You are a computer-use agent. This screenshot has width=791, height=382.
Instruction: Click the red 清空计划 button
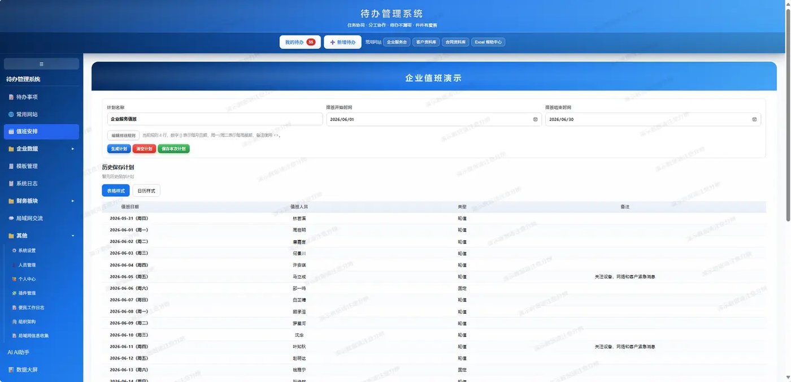click(144, 149)
